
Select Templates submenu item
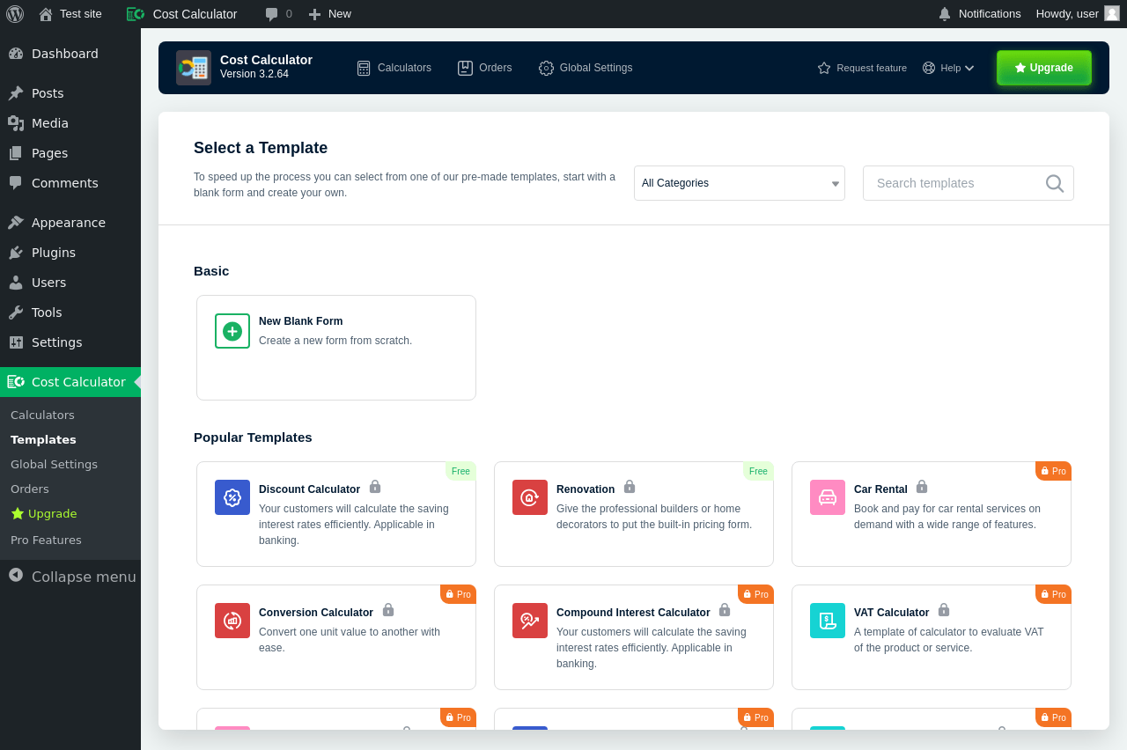(x=43, y=440)
